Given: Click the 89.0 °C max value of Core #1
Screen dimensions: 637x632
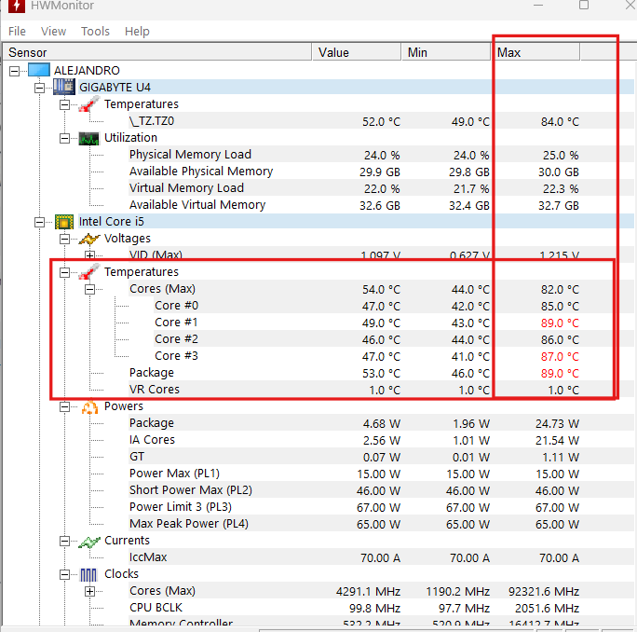Looking at the screenshot, I should 560,323.
